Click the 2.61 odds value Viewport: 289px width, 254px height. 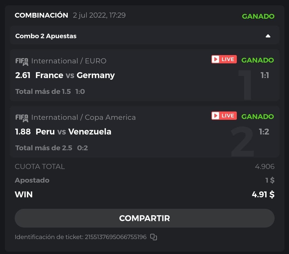point(23,75)
